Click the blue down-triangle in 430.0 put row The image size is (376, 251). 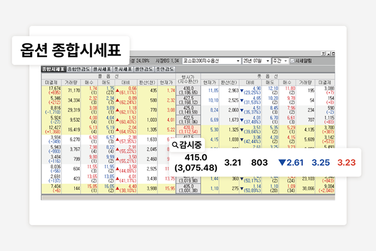click(x=241, y=89)
